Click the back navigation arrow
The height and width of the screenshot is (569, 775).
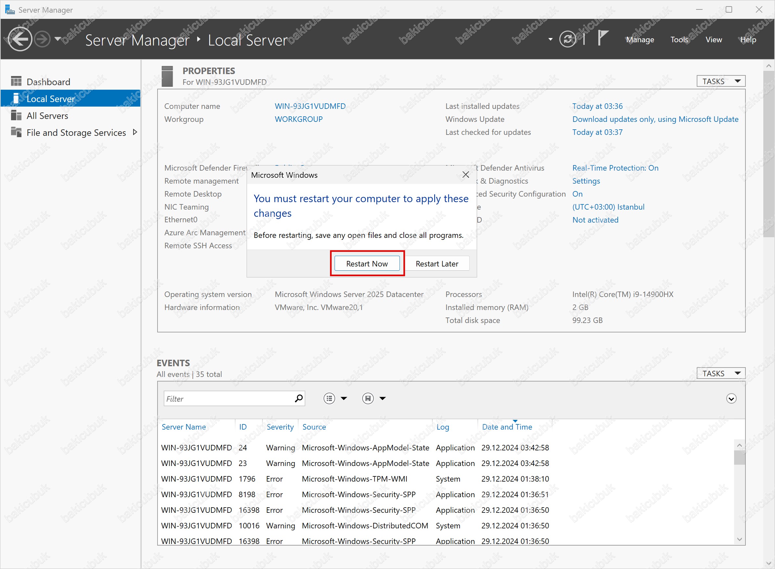click(20, 39)
